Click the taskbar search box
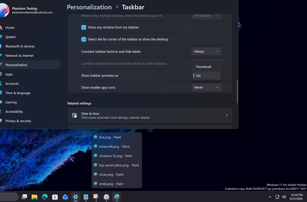The height and width of the screenshot is (202, 307). (x=9, y=197)
